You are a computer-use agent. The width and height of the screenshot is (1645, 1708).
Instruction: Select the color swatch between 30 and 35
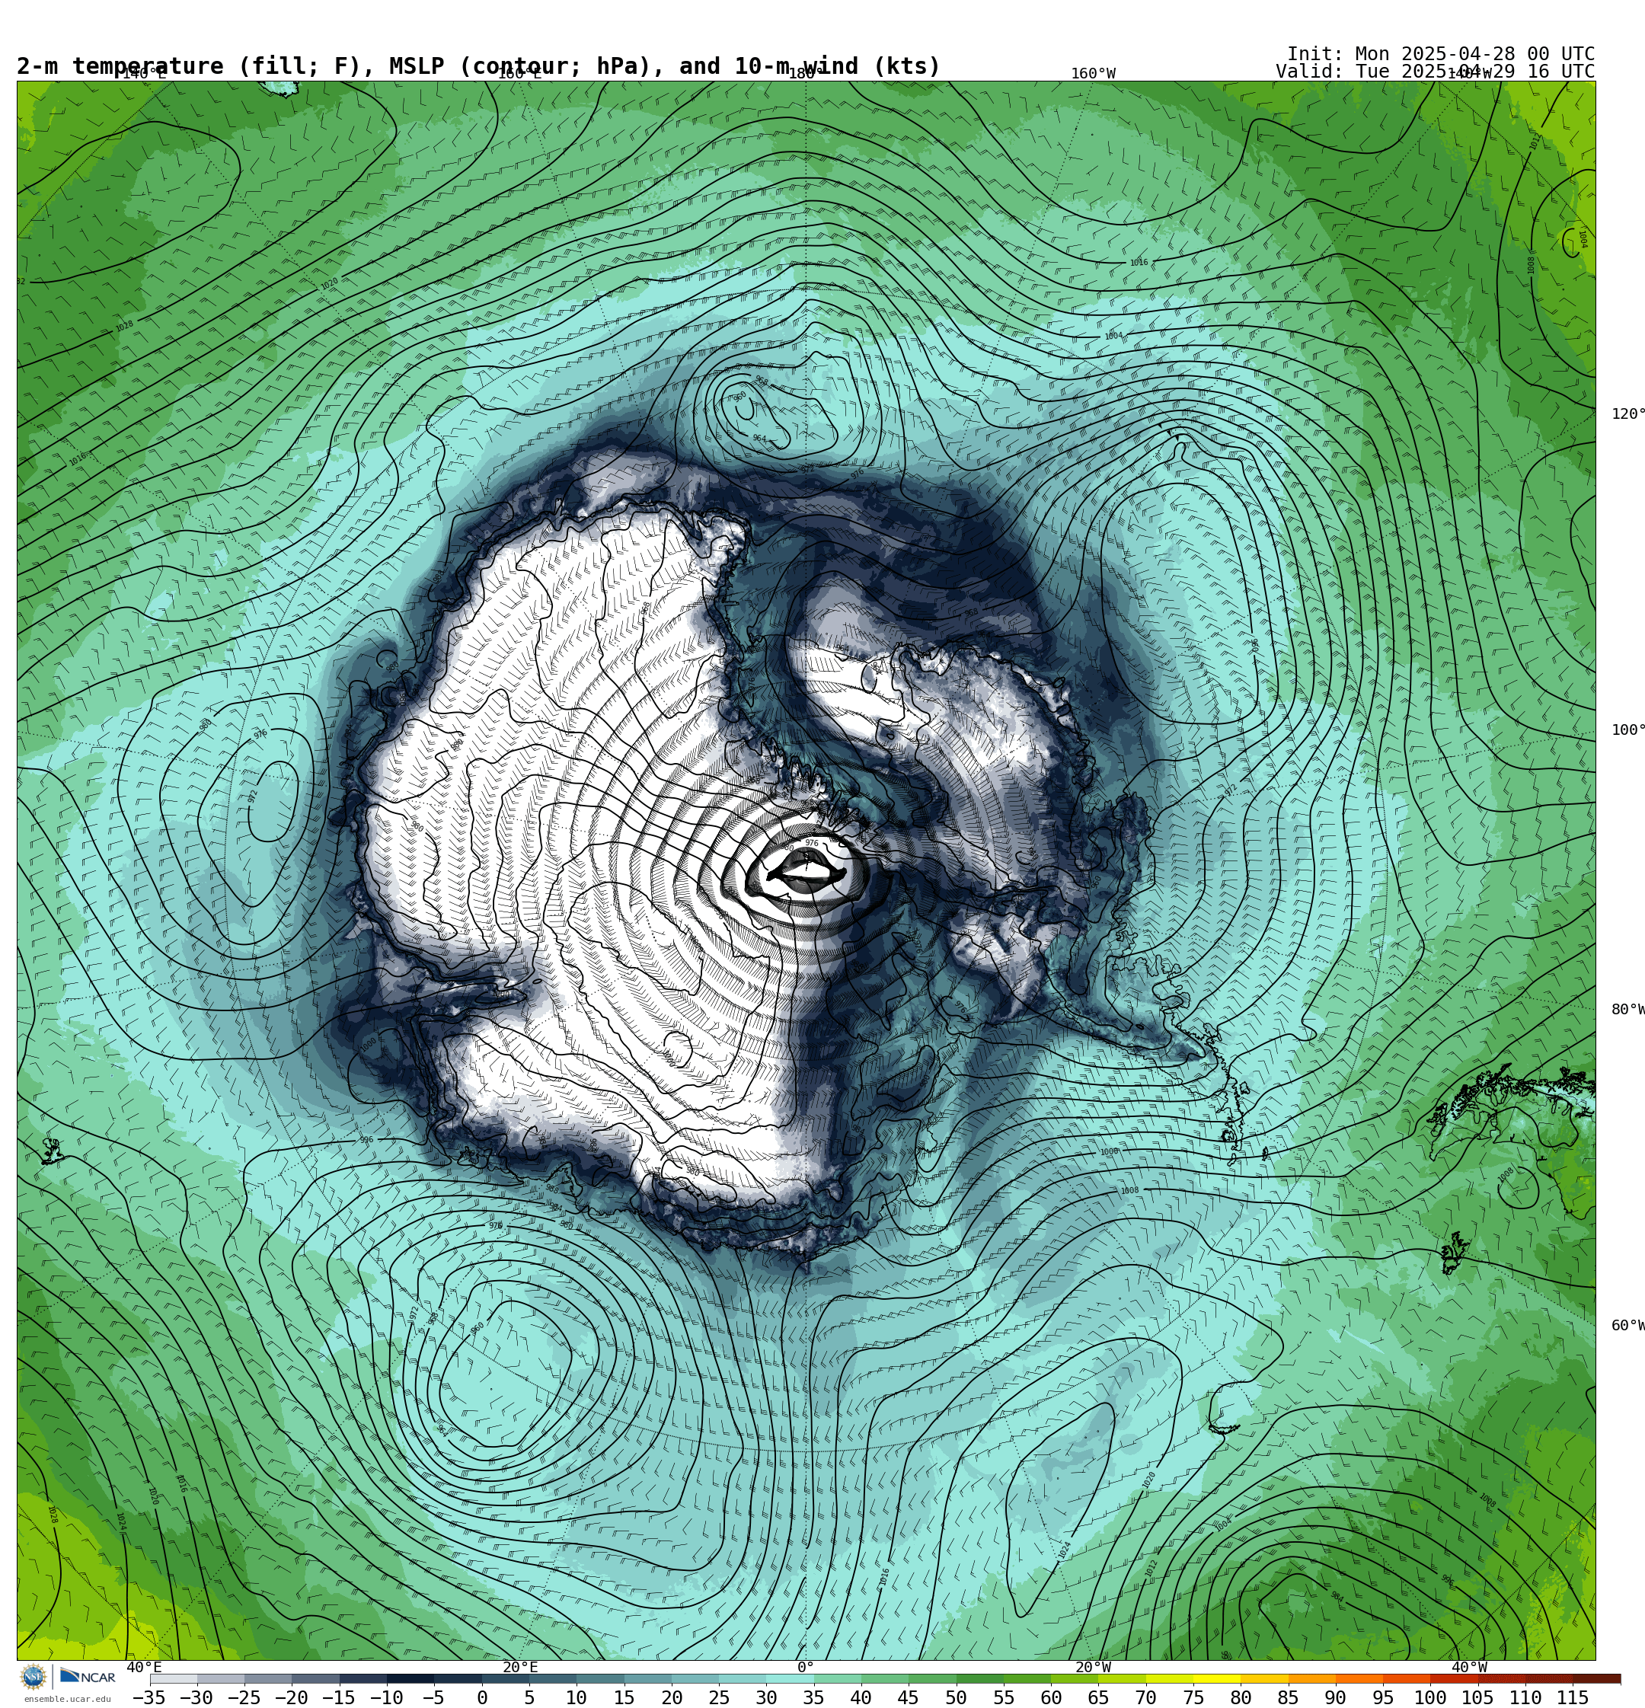pos(790,1678)
